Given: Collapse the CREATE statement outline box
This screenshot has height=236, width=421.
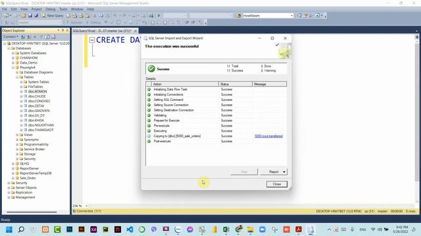Looking at the screenshot, I should coord(92,40).
